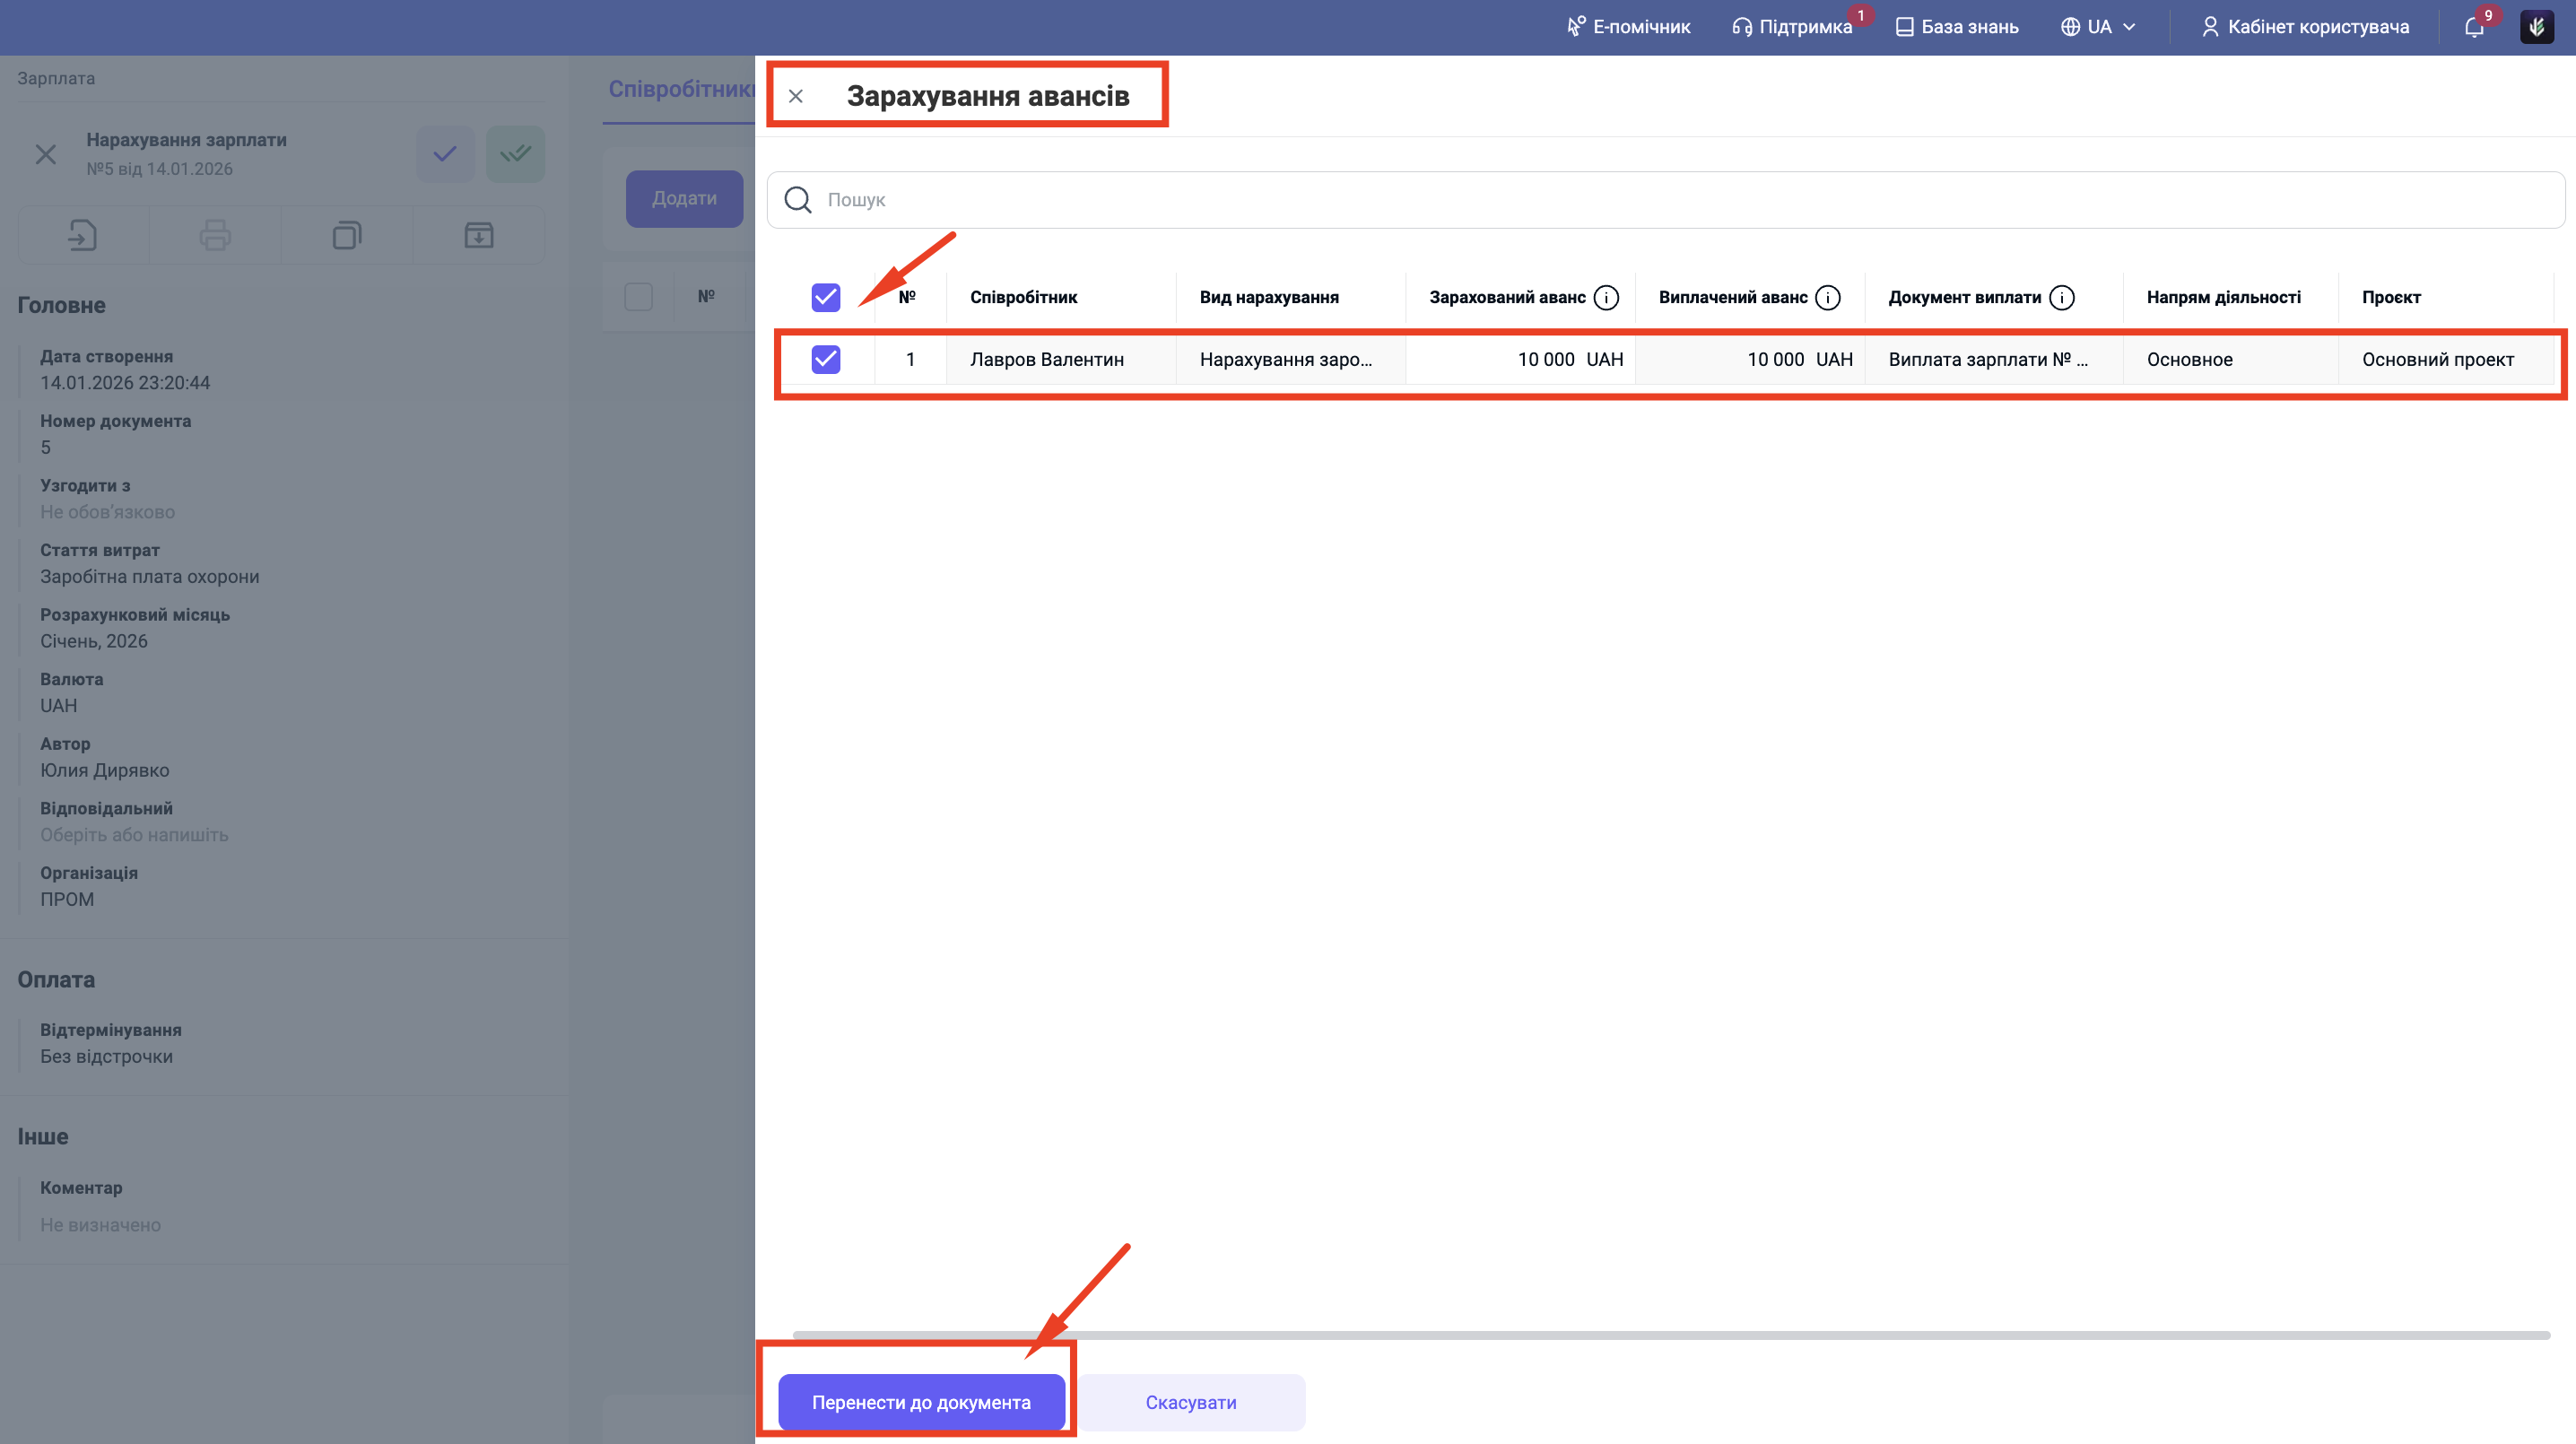
Task: Click the single checkmark save icon
Action: point(445,154)
